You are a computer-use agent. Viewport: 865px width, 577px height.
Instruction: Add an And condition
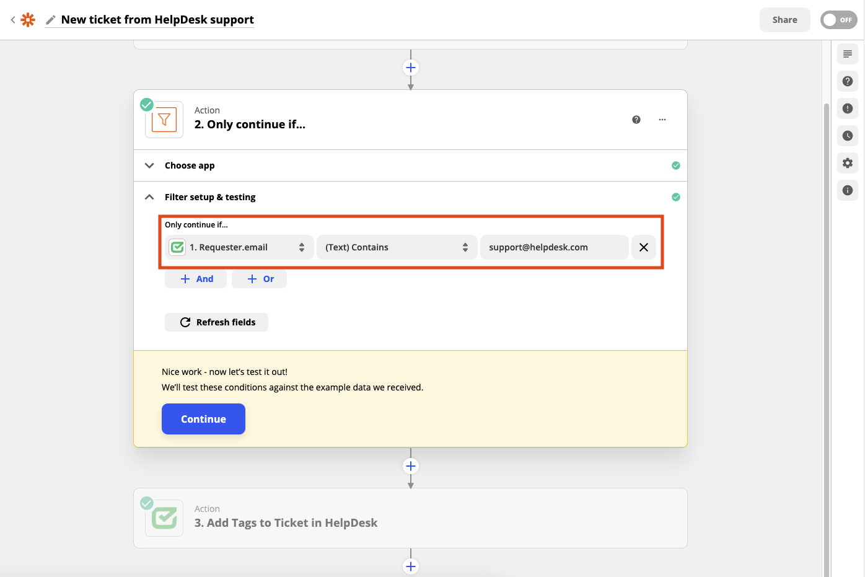point(196,279)
